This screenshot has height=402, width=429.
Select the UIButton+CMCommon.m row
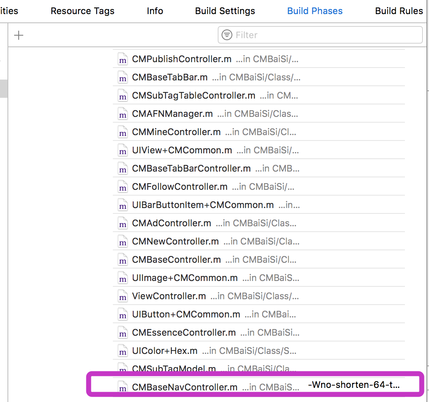pyautogui.click(x=259, y=314)
